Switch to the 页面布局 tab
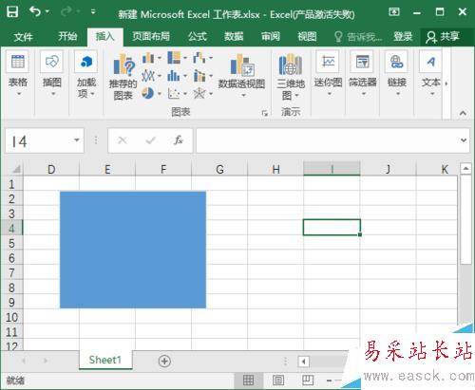This screenshot has height=390, width=475. [x=151, y=36]
